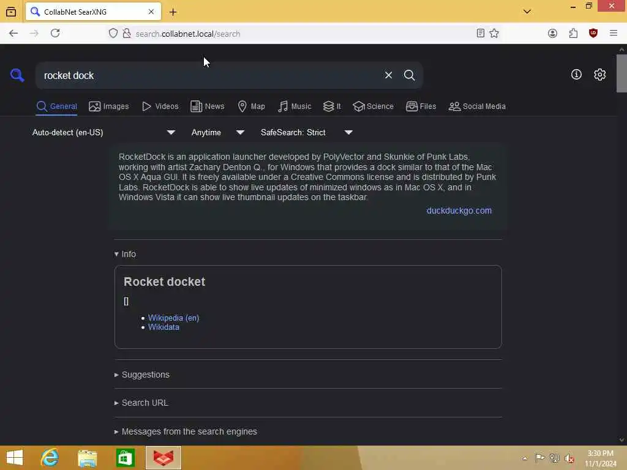Switch to Social Media category

pos(477,106)
